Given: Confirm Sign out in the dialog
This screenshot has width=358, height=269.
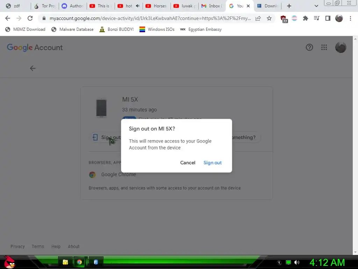Looking at the screenshot, I should coord(212,163).
